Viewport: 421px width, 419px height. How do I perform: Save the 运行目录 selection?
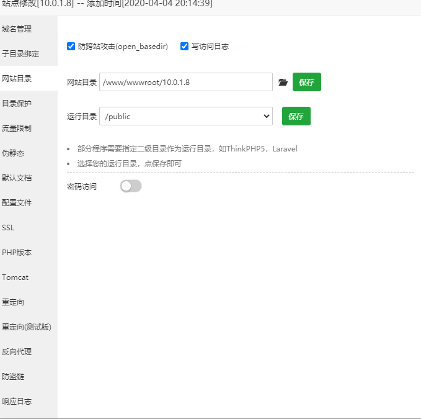coord(296,116)
